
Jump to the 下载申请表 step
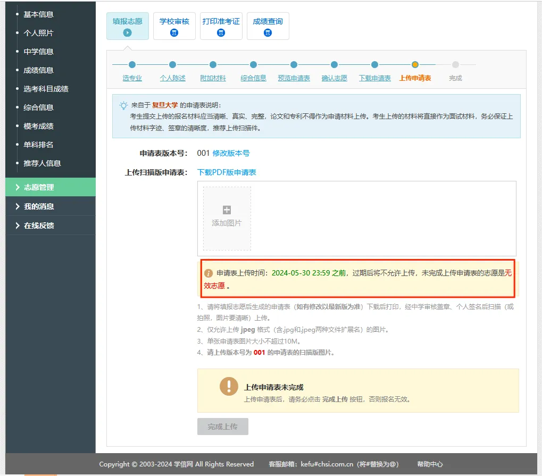click(374, 78)
